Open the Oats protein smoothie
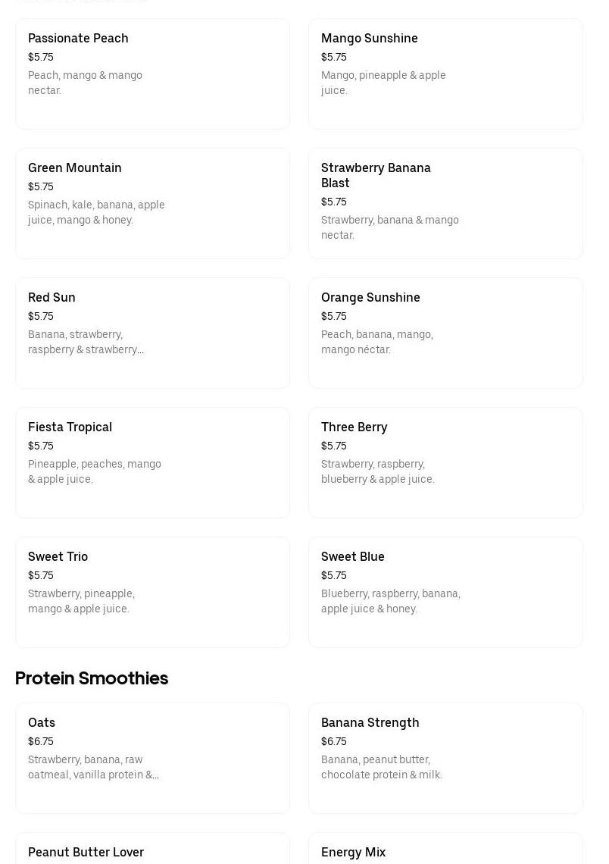 pyautogui.click(x=152, y=758)
